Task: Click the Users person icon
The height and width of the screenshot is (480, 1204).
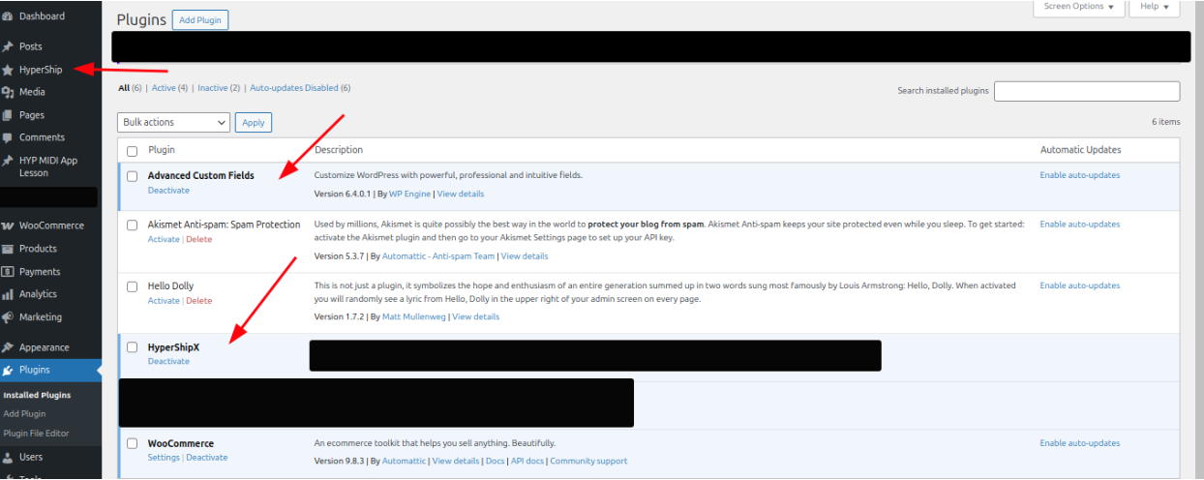Action: click(8, 457)
